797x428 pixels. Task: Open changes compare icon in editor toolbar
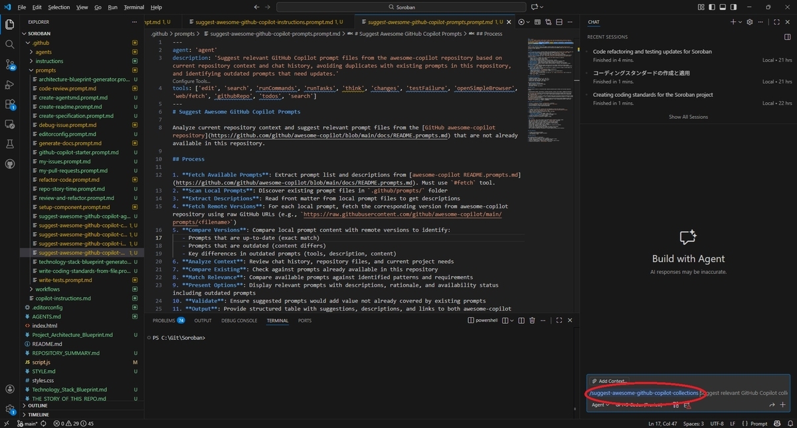[548, 22]
